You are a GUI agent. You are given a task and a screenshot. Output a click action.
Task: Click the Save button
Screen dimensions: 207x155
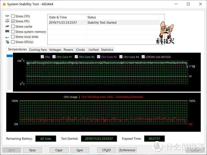click(x=80, y=150)
